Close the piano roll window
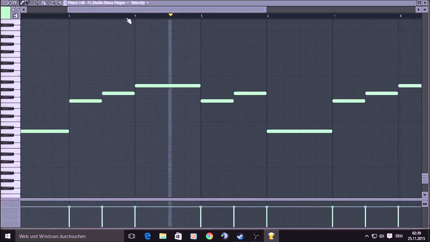This screenshot has height=242, width=430. point(426,3)
